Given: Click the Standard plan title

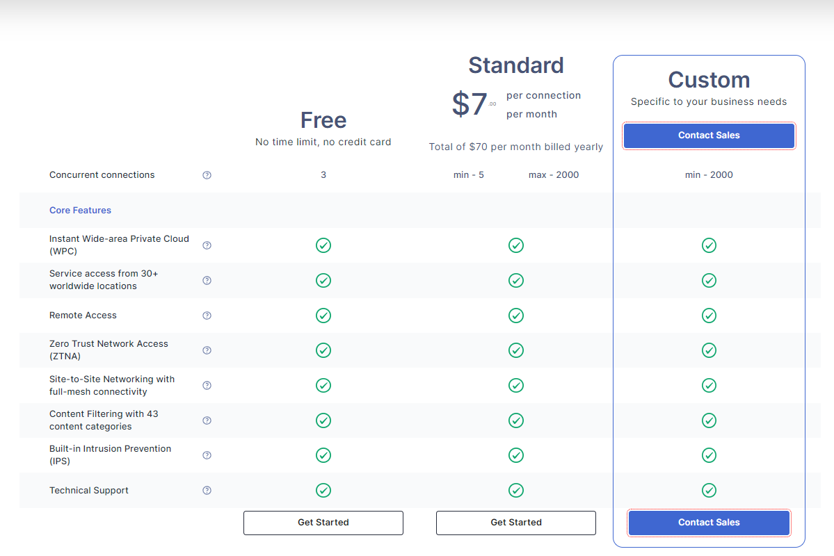Looking at the screenshot, I should [516, 65].
